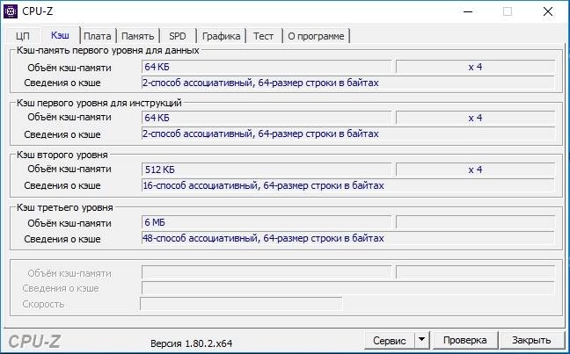Click L1 data cache 2-способ ассоциативный info field
Viewport: 570px width, 354px height.
coord(347,83)
